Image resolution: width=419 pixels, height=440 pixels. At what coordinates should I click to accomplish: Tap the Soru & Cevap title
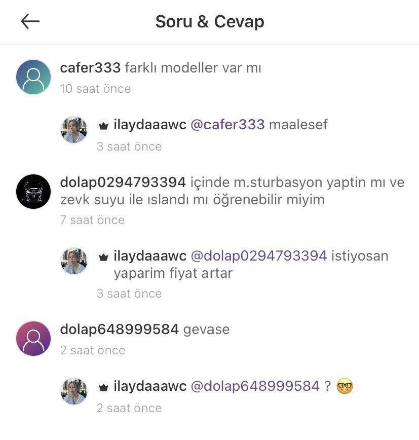coord(210,22)
